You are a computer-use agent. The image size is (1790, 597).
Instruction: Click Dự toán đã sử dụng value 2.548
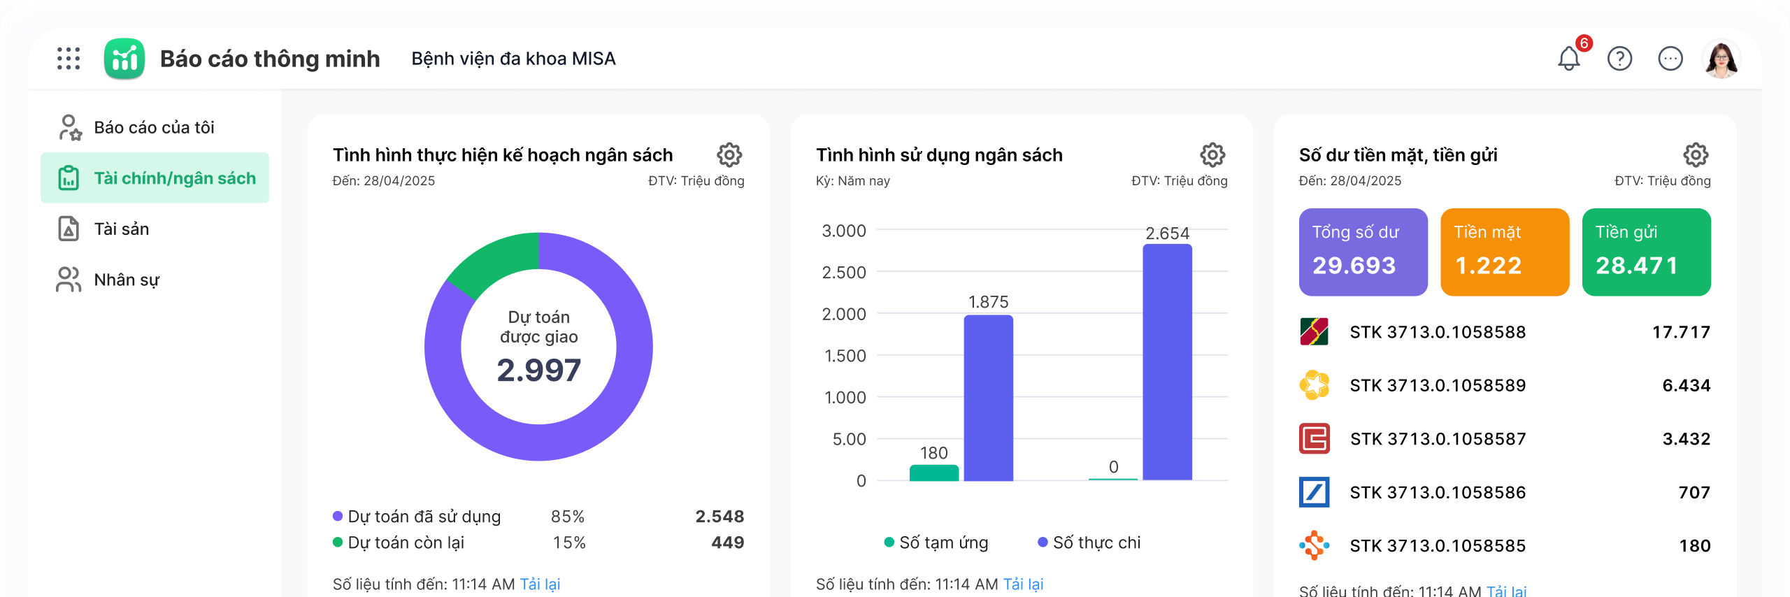[719, 517]
